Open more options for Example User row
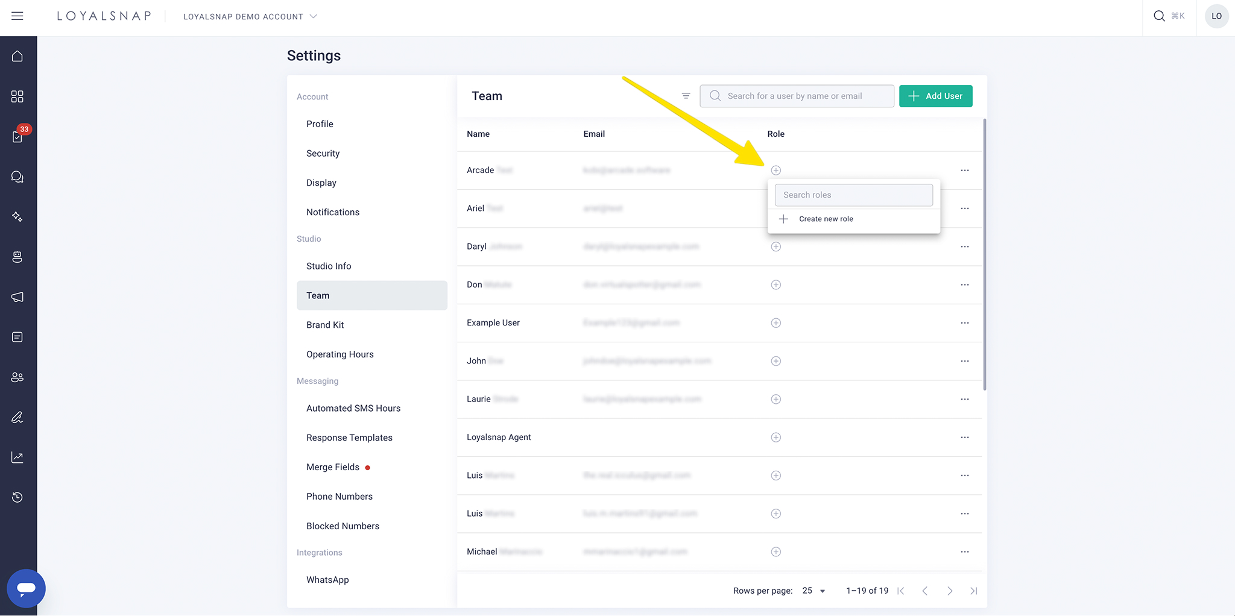This screenshot has height=616, width=1235. tap(965, 323)
